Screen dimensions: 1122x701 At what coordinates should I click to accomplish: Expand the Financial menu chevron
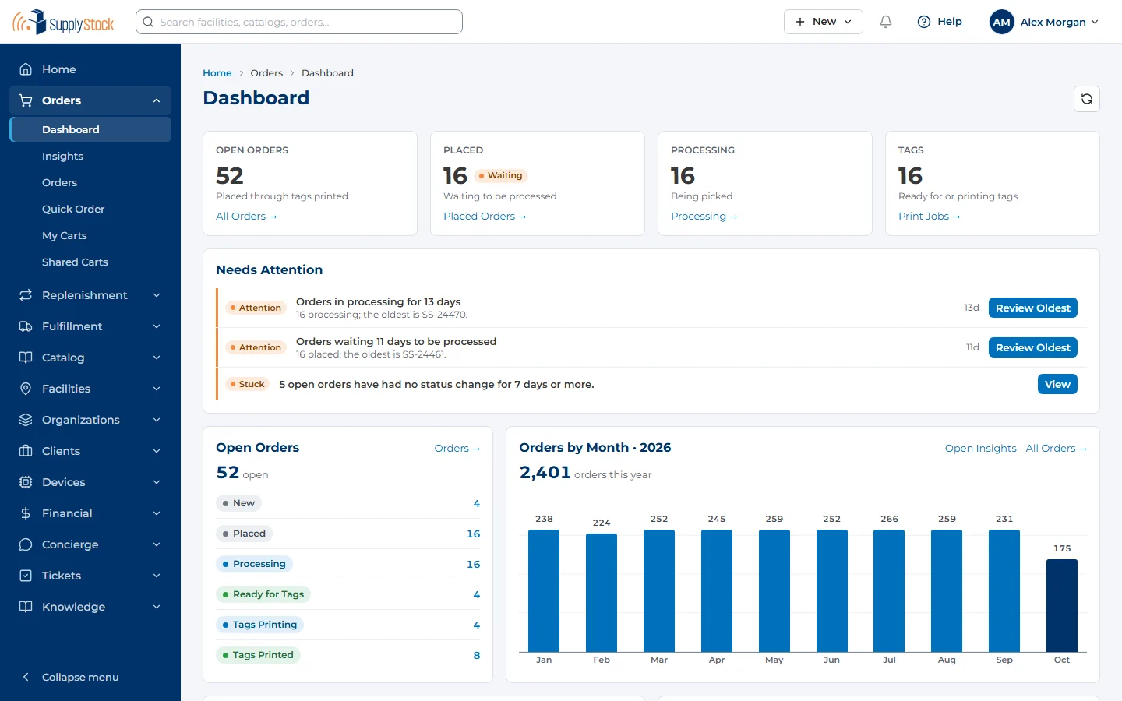tap(157, 513)
